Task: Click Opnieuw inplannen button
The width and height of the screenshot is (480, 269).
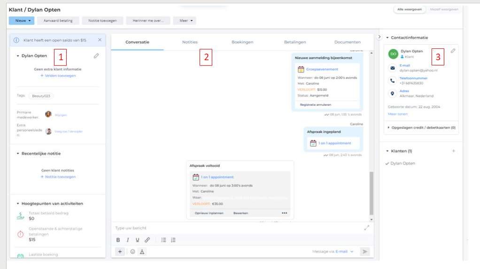Action: coord(209,213)
